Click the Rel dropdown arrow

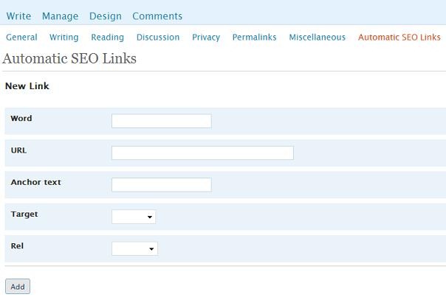point(151,249)
